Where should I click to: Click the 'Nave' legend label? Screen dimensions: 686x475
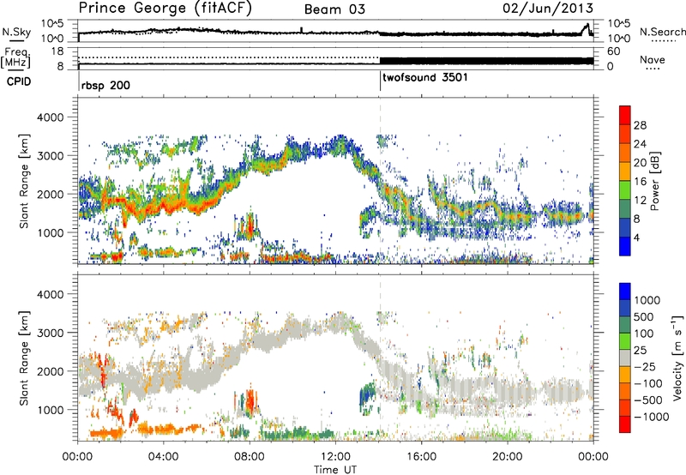[653, 60]
